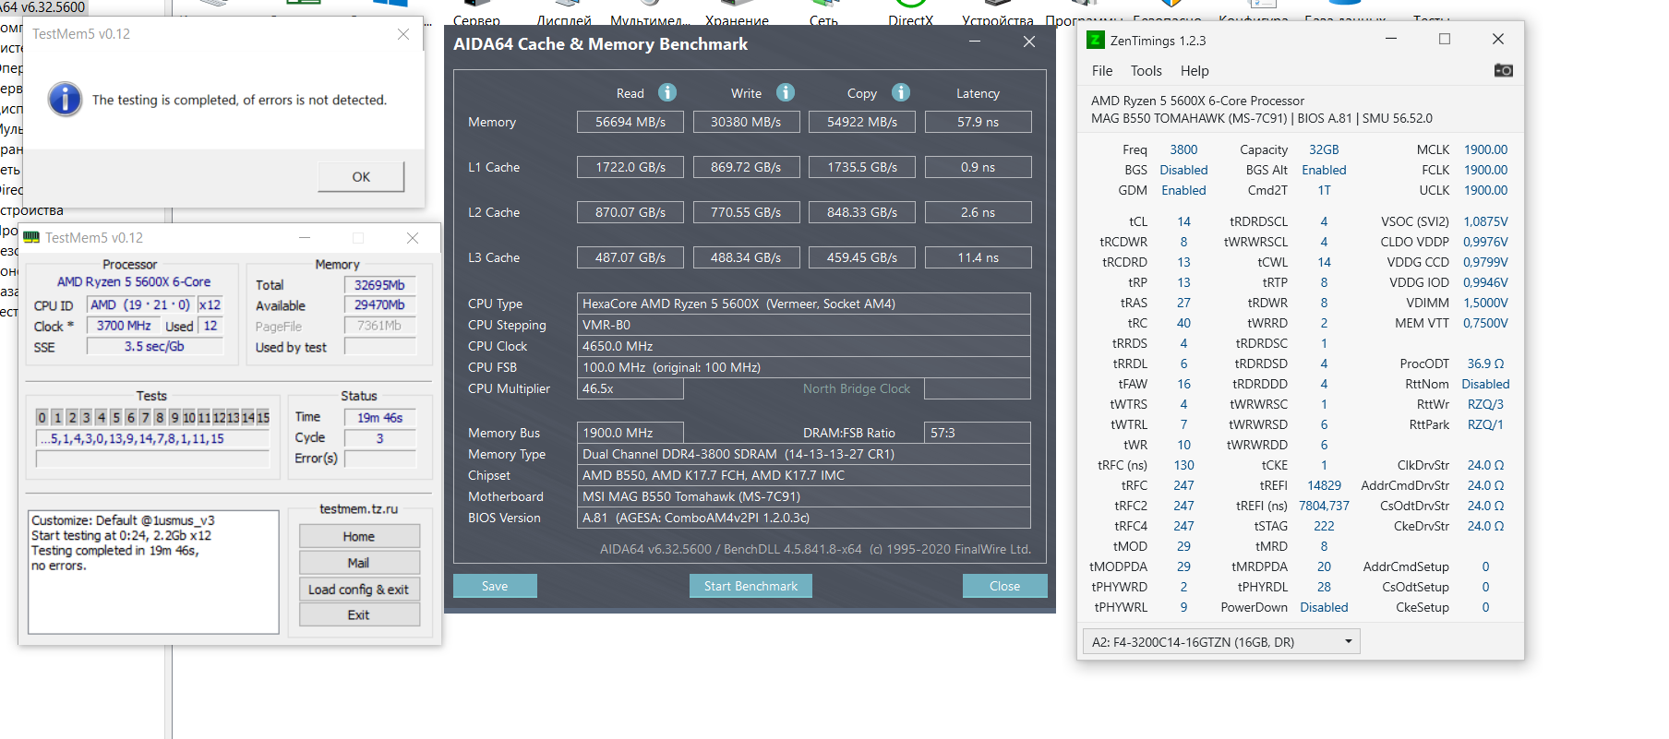Click the MCLK value 1900.00 in ZenTimings
This screenshot has height=739, width=1669.
1485,149
